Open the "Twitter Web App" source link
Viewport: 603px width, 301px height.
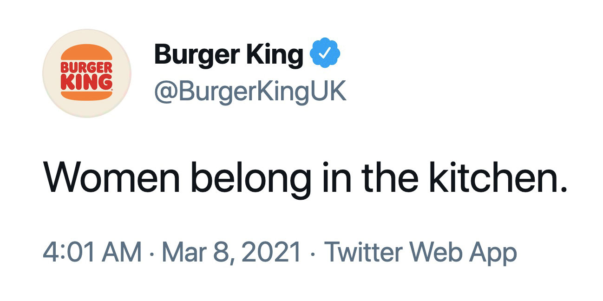[420, 252]
